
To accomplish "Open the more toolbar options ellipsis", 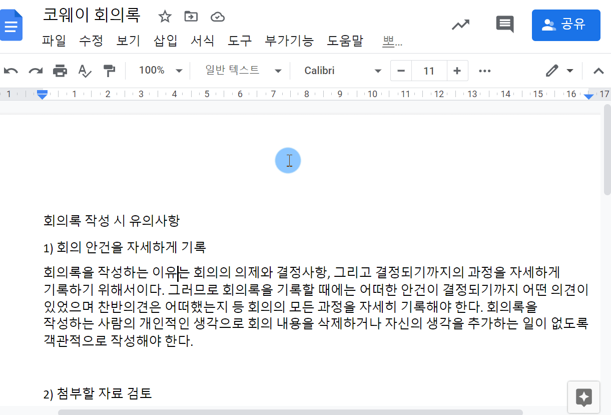I will point(484,71).
